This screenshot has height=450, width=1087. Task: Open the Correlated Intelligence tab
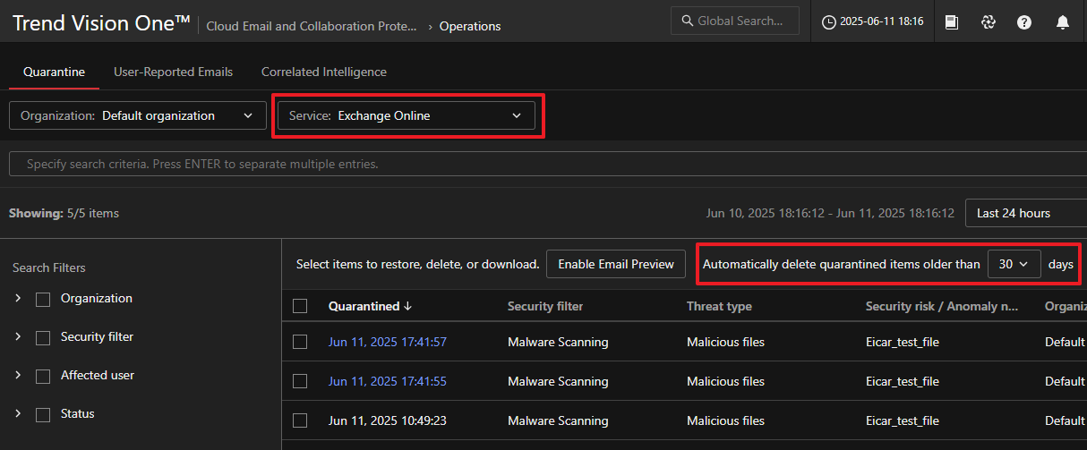coord(324,72)
